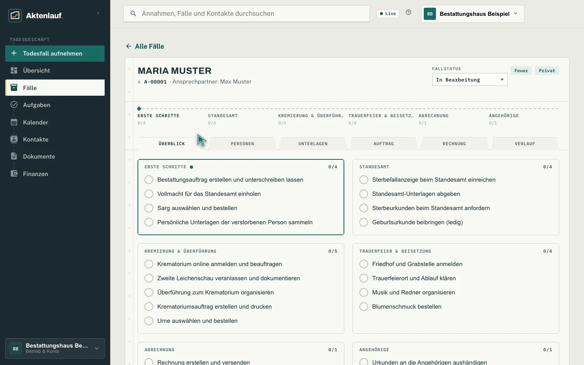Click the Finanzen wallet icon
The width and height of the screenshot is (584, 365).
pyautogui.click(x=14, y=174)
